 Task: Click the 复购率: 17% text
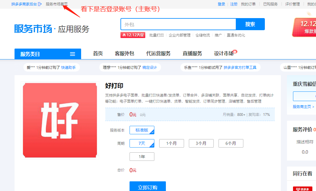tap(259, 114)
